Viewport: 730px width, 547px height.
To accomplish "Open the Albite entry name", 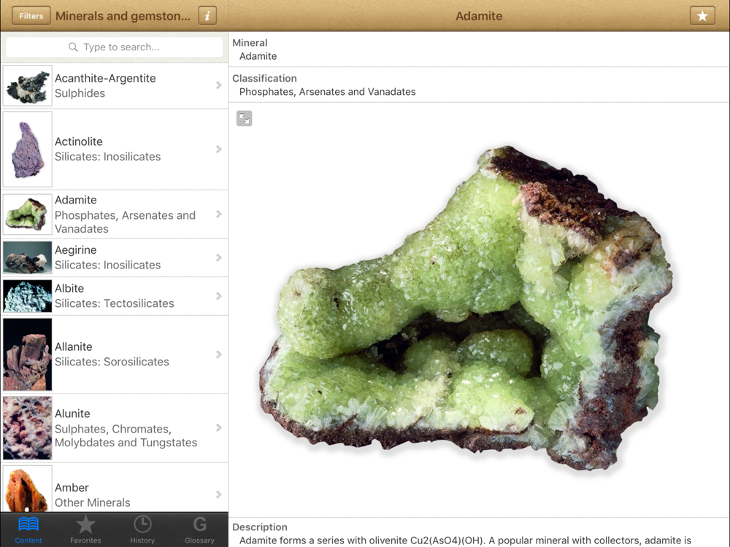I will pos(69,288).
